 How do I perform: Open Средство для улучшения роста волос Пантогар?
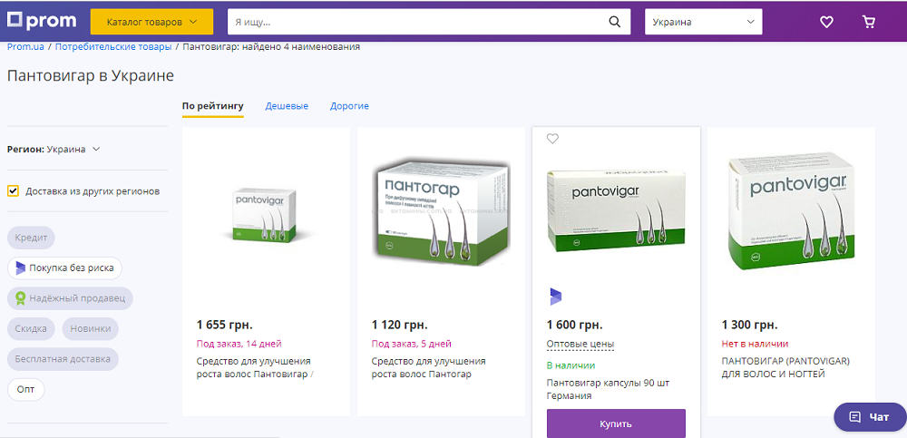pos(429,367)
